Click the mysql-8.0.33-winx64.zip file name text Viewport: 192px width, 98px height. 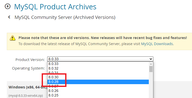click(x=26, y=96)
